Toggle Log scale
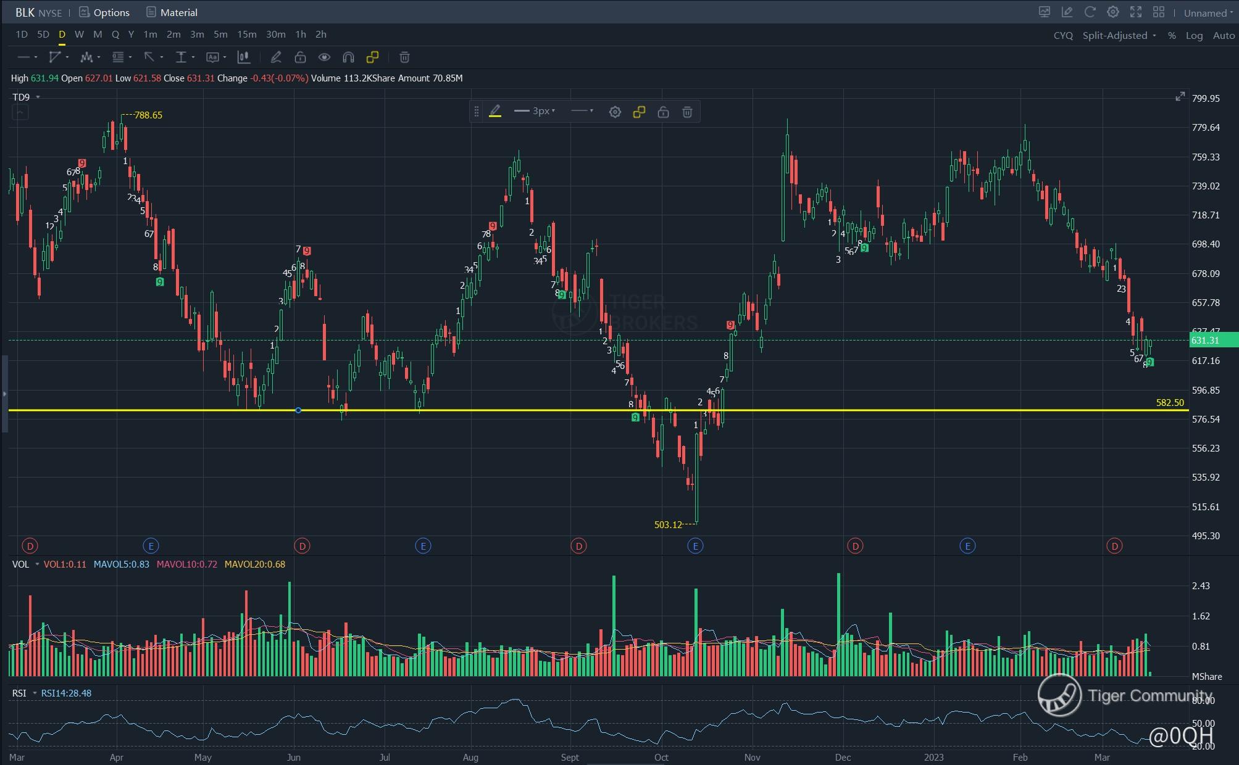 1193,36
